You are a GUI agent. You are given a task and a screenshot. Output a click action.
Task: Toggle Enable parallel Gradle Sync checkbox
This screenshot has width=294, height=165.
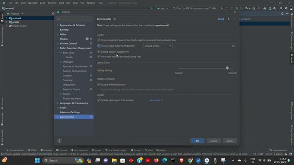pyautogui.click(x=99, y=52)
